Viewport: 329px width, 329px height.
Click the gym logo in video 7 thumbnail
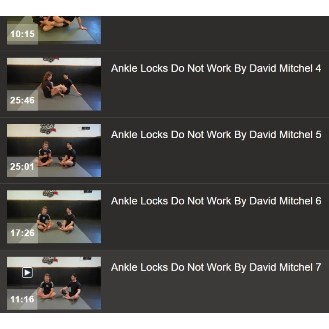coord(50,260)
